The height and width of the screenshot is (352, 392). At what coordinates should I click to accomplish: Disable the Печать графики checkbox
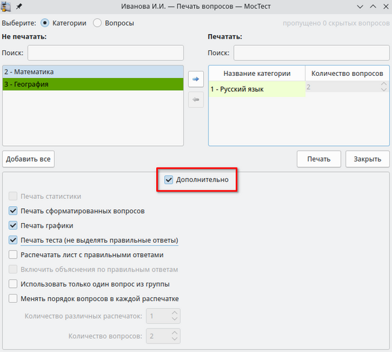(13, 226)
